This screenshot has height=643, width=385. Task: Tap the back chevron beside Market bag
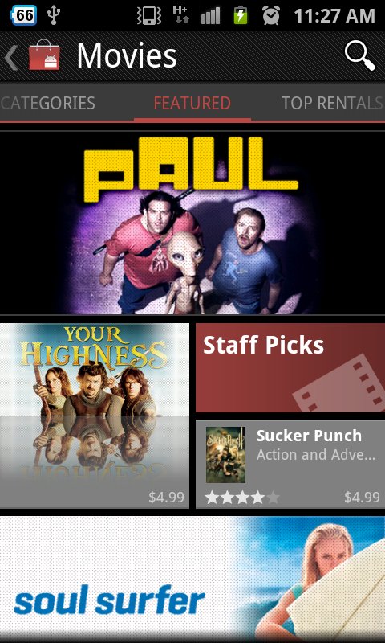point(11,57)
